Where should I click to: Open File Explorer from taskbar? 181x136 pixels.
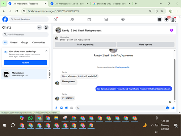[x=56, y=118]
